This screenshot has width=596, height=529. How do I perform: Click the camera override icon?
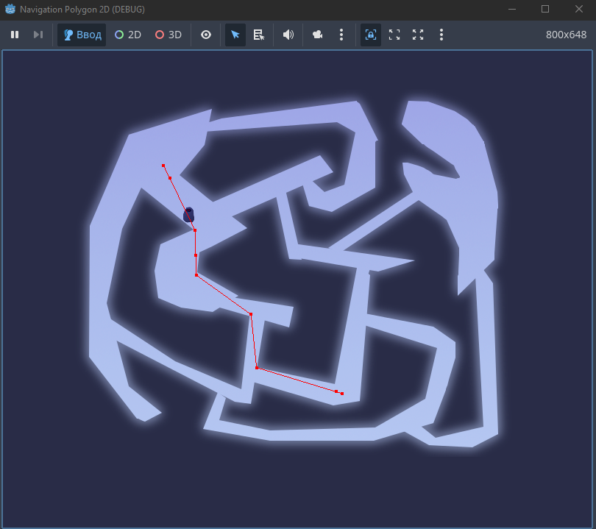[x=317, y=35]
